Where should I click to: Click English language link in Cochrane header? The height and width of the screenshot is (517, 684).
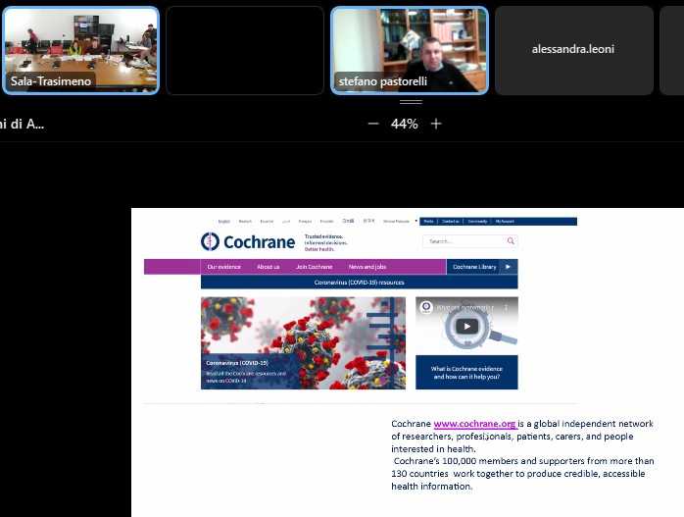coord(223,222)
